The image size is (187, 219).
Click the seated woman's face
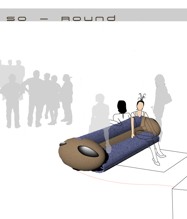pyautogui.click(x=140, y=105)
